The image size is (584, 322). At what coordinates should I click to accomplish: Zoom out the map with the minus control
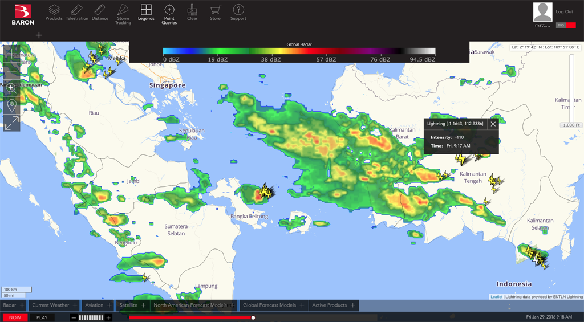pos(11,71)
